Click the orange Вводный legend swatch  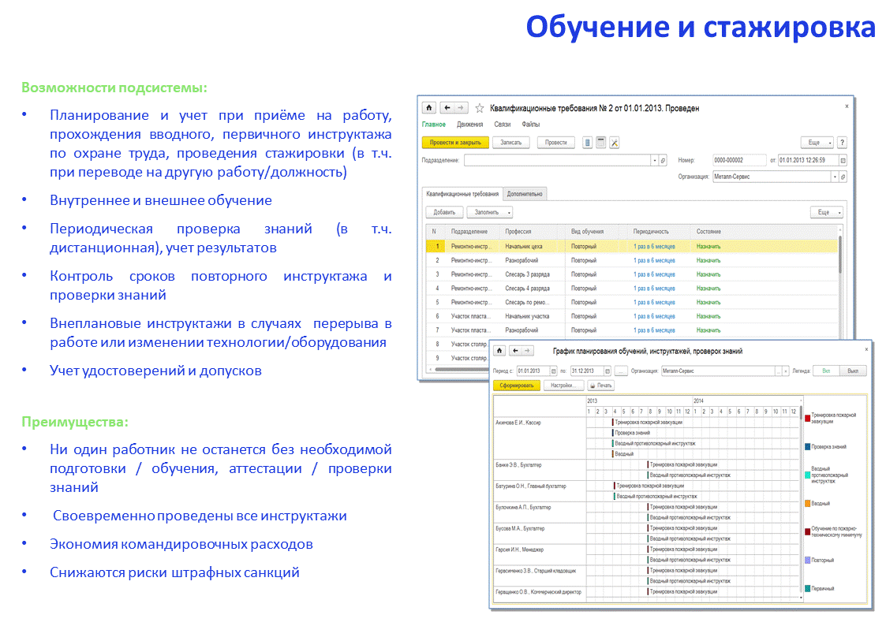(x=808, y=504)
